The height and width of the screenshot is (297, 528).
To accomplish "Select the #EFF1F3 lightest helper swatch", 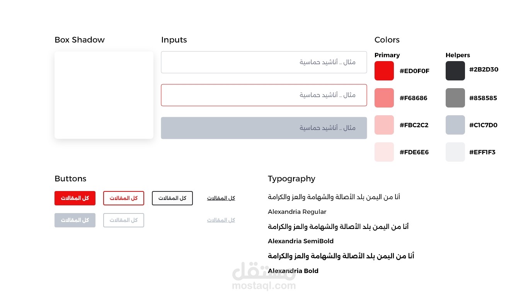I will [x=455, y=152].
